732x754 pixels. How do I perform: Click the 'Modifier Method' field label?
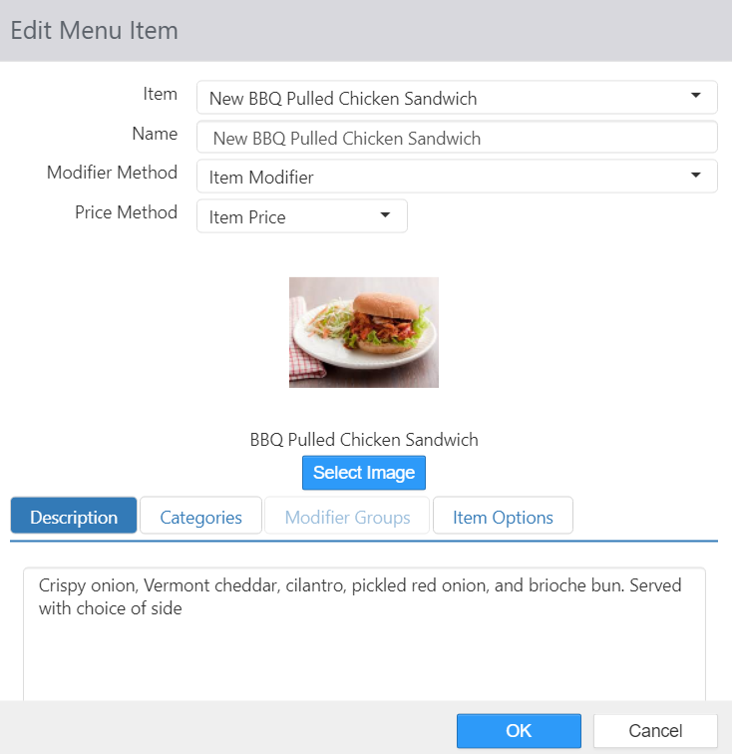[x=112, y=173]
